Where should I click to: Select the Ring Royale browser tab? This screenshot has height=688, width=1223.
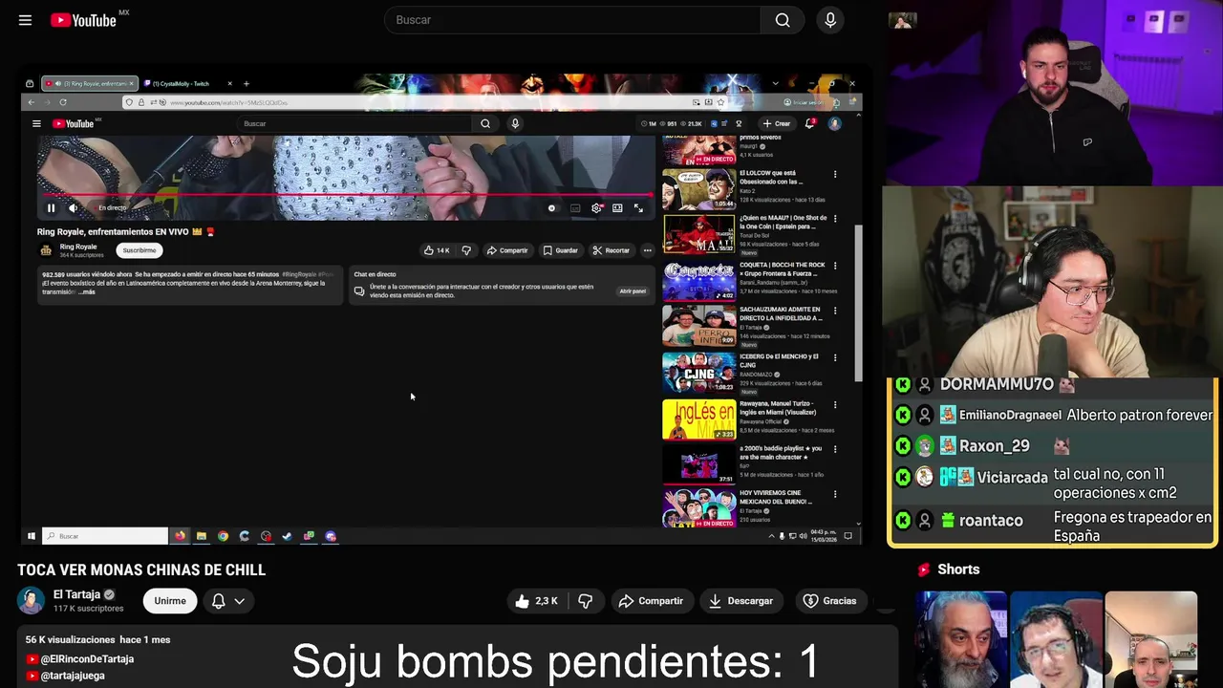click(90, 83)
